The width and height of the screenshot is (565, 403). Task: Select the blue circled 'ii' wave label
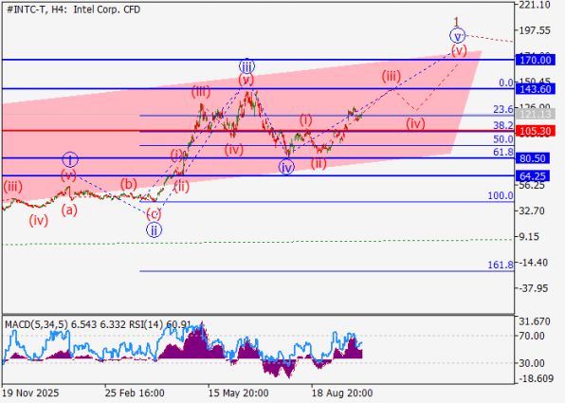[154, 229]
